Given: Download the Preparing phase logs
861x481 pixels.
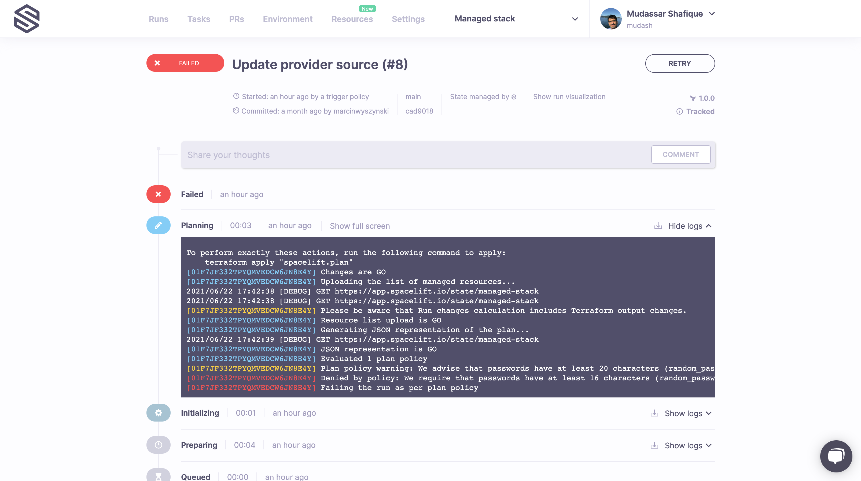Looking at the screenshot, I should point(654,445).
